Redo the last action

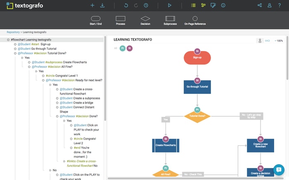(x=136, y=5)
